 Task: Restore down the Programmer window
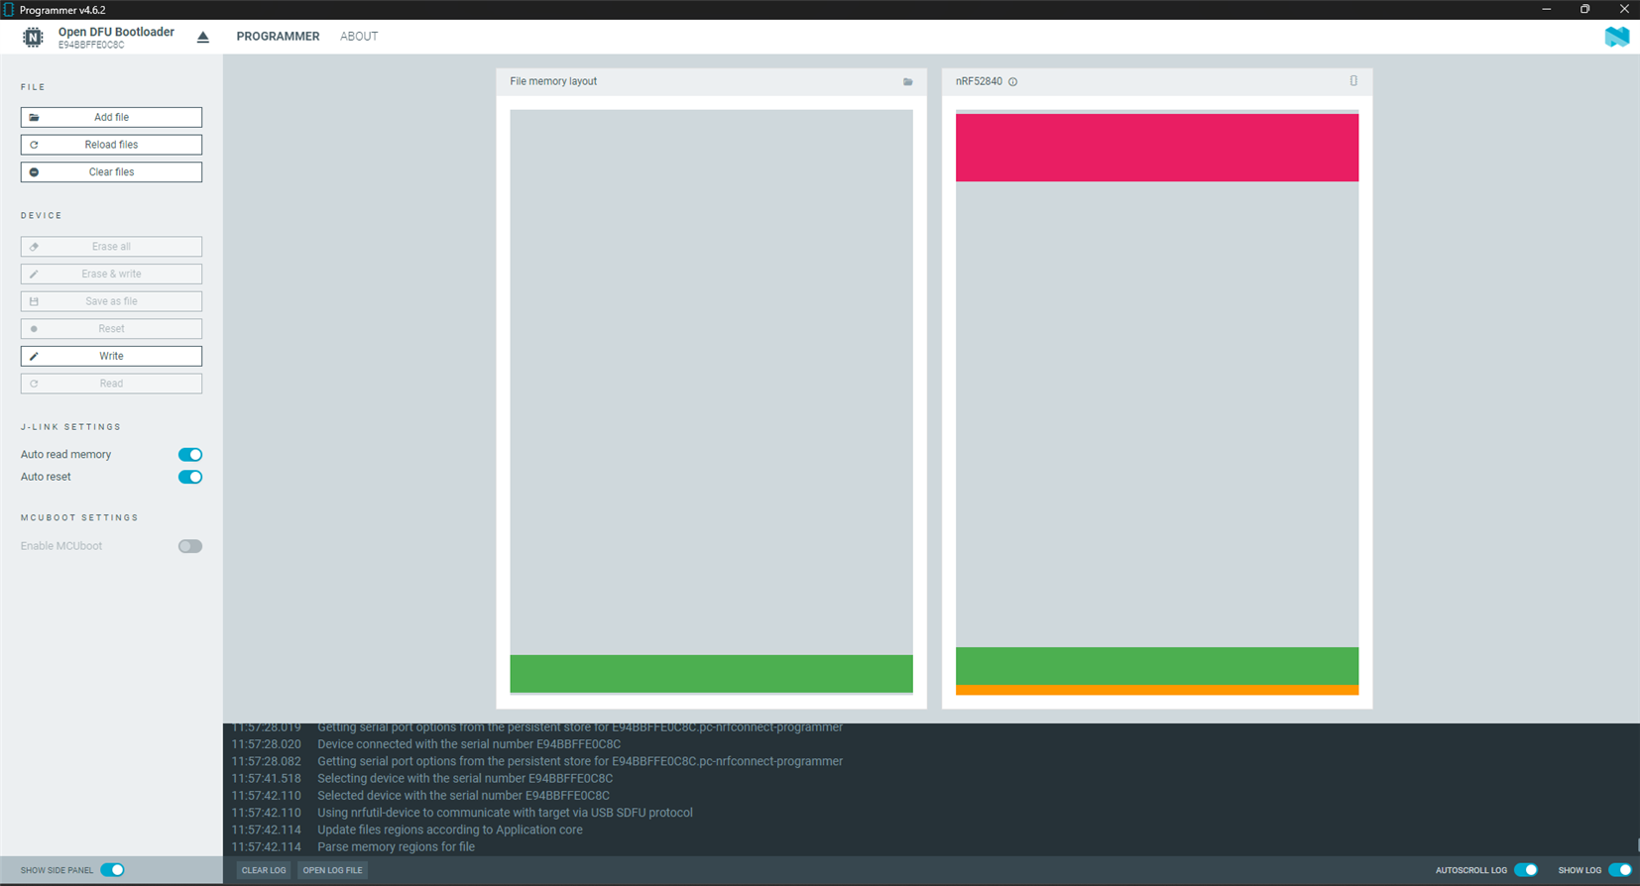(1584, 10)
